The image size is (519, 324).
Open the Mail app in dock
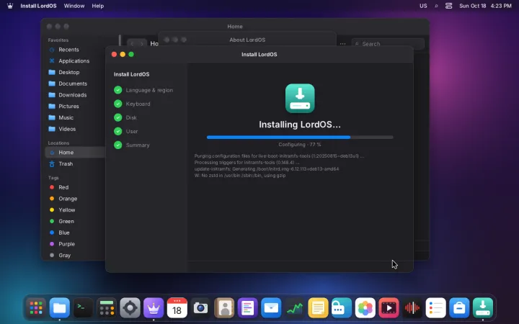pos(271,308)
